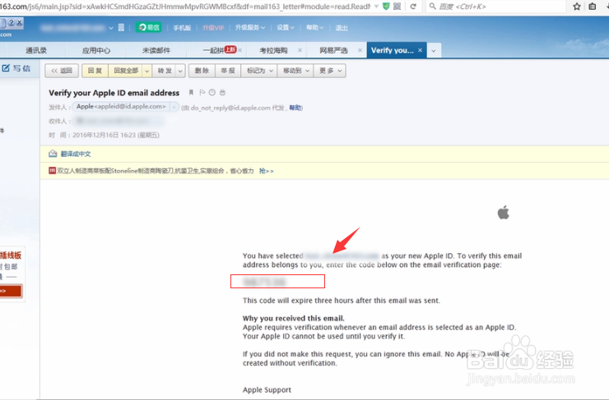Close the 考拉海购 tab
The image size is (609, 400).
(x=300, y=50)
